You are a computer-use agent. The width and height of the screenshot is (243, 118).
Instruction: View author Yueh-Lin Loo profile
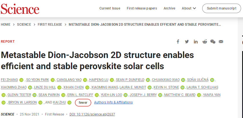[x=111, y=95]
